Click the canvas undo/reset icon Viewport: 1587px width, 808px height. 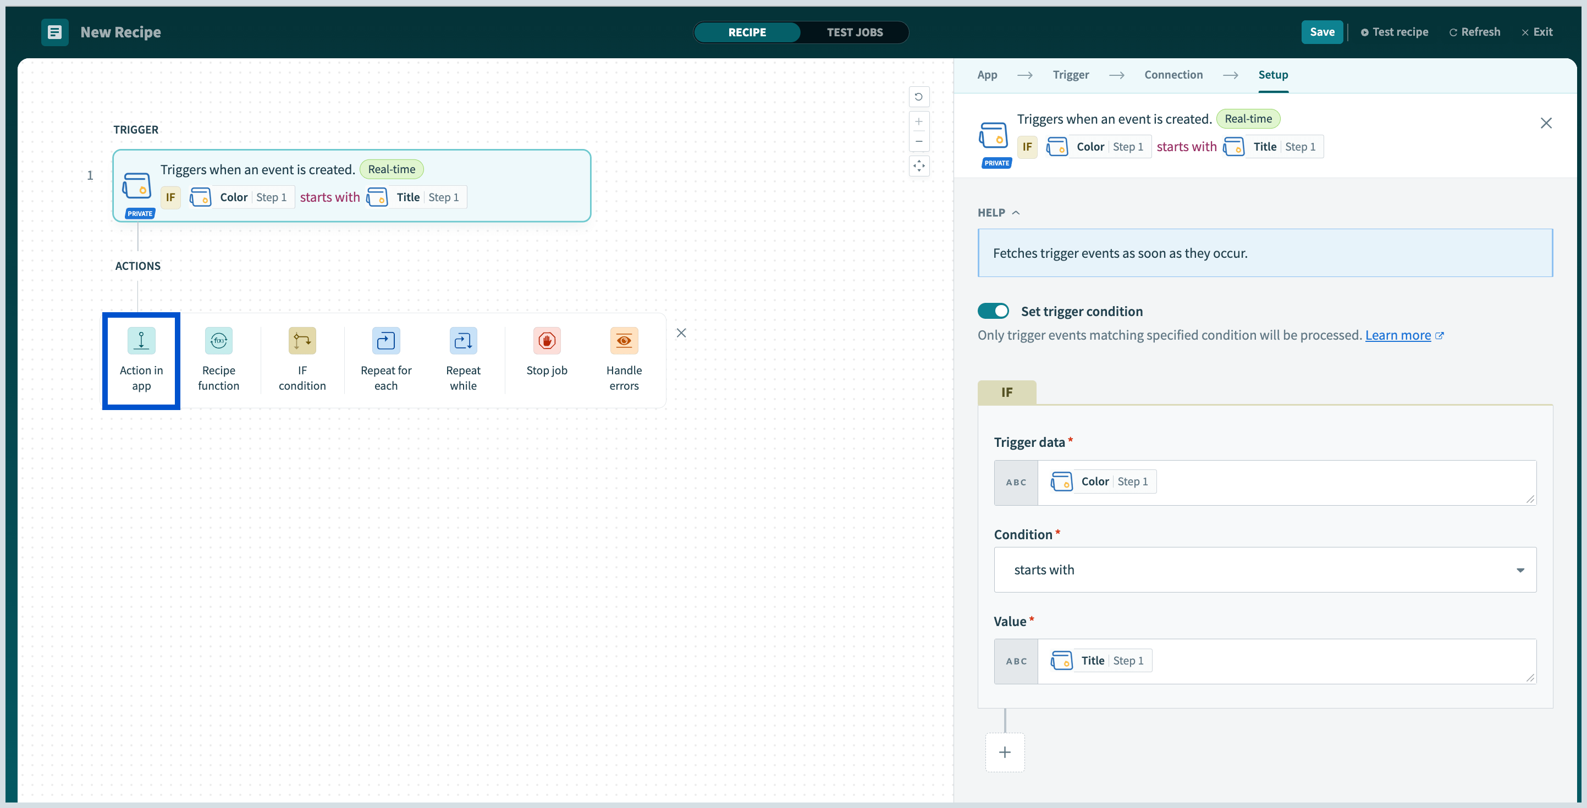coord(918,97)
